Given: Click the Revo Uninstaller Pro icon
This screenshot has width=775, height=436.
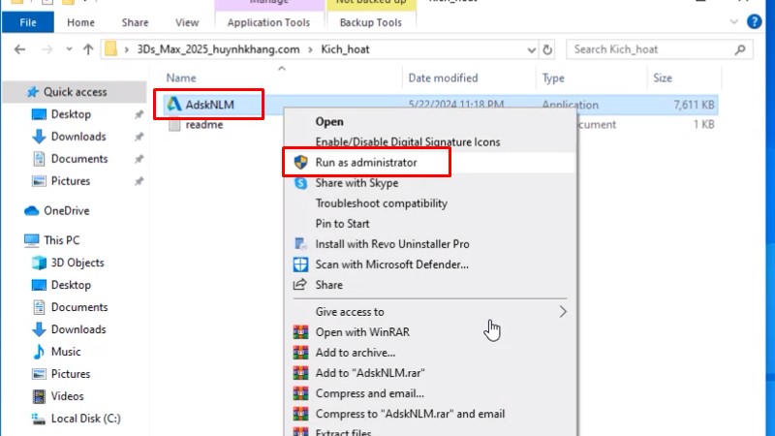Looking at the screenshot, I should (x=300, y=244).
